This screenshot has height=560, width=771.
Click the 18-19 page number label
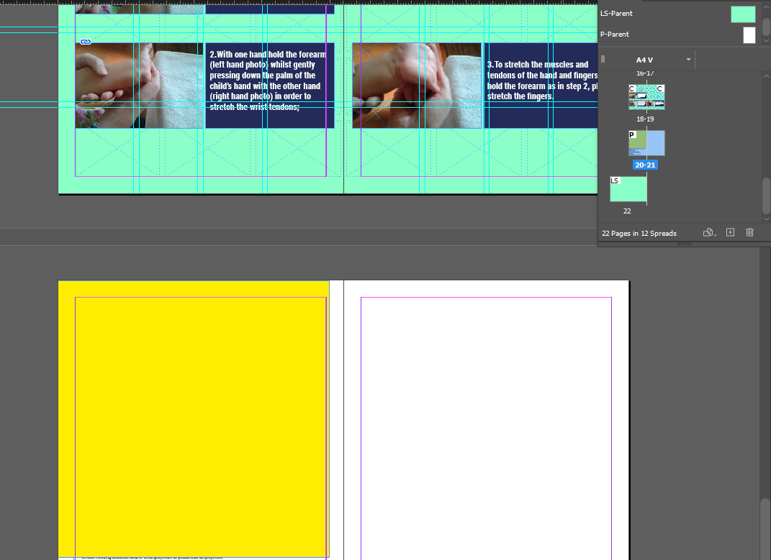pyautogui.click(x=644, y=119)
